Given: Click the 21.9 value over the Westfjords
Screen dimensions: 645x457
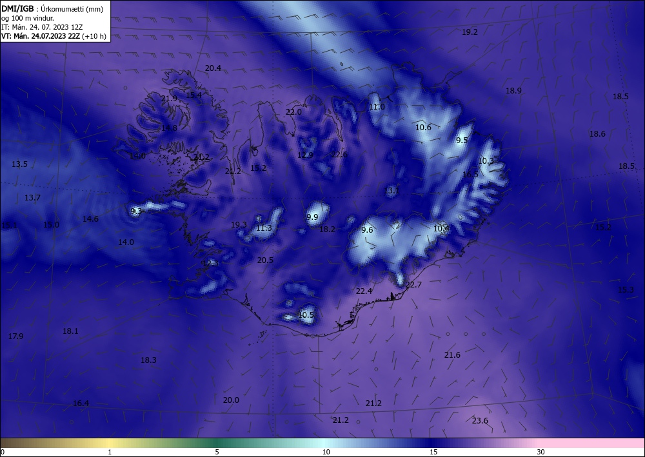Looking at the screenshot, I should (x=169, y=99).
